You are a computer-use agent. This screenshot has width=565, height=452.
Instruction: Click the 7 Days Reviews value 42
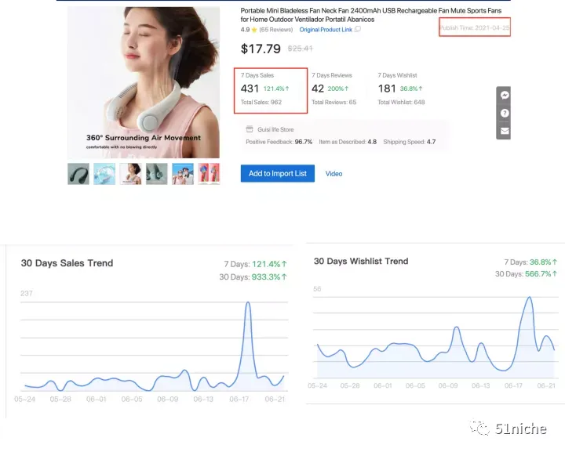coord(318,89)
